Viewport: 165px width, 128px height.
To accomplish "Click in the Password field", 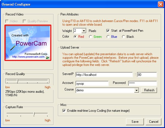I will [142, 84].
